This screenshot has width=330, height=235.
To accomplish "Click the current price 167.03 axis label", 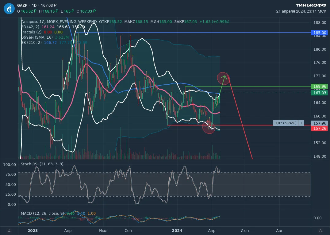I will pyautogui.click(x=320, y=93).
